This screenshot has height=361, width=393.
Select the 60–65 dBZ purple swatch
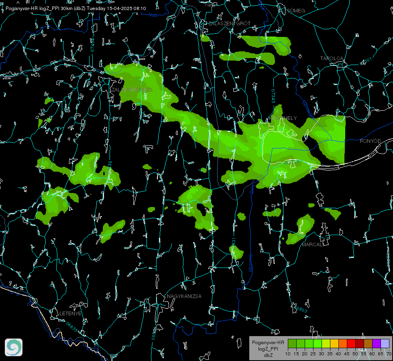[x=377, y=343]
